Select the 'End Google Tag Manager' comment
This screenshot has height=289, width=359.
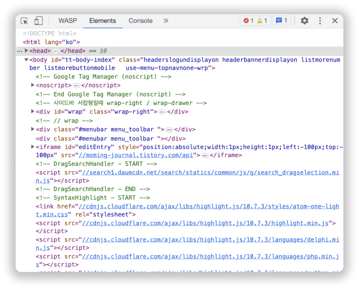(x=111, y=94)
